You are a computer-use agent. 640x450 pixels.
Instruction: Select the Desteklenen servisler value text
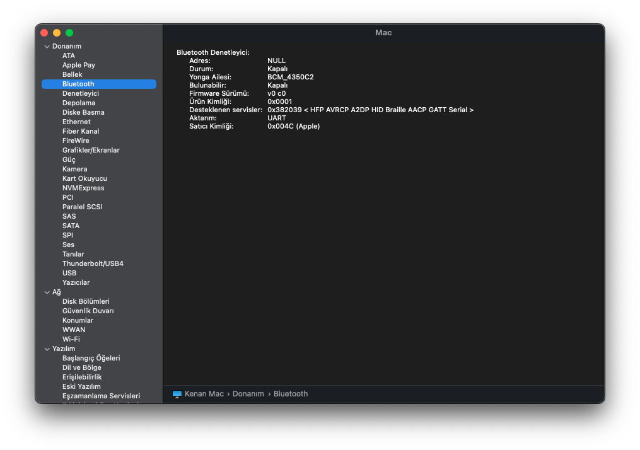point(370,110)
